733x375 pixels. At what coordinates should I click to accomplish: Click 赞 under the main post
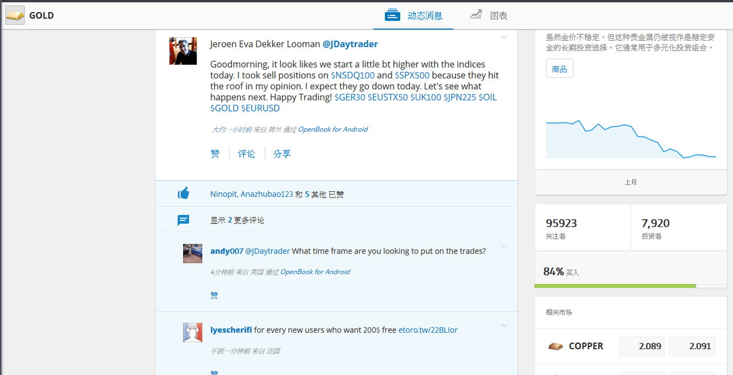pos(215,153)
